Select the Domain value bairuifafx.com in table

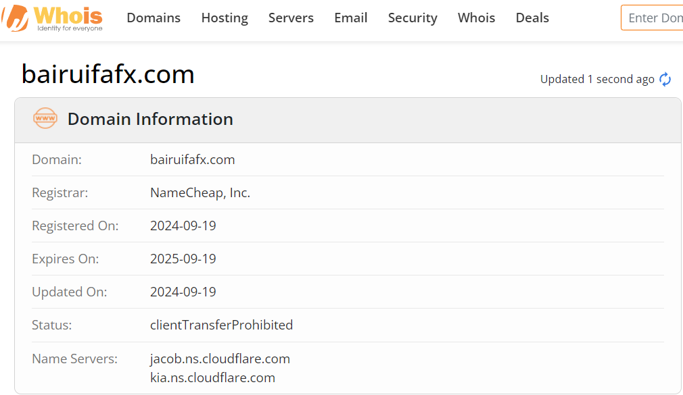pyautogui.click(x=193, y=159)
